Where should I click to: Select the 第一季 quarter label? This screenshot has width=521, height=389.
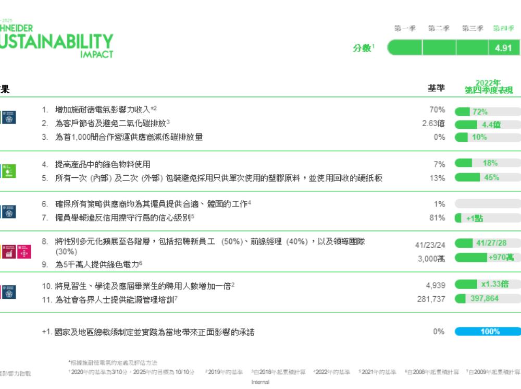[x=405, y=28]
